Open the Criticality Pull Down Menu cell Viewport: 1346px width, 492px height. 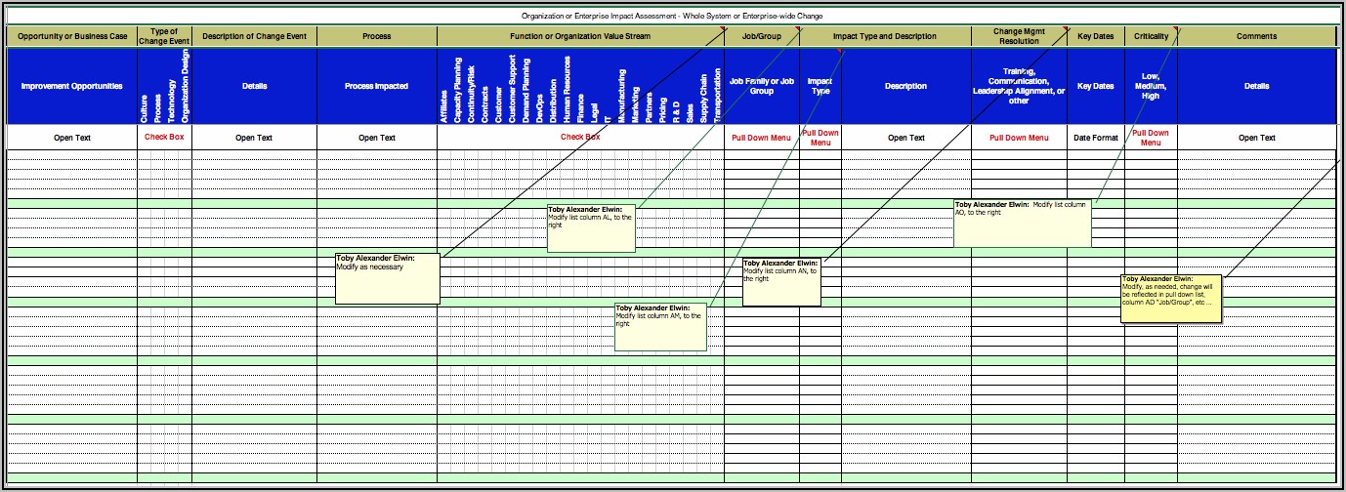(1151, 138)
